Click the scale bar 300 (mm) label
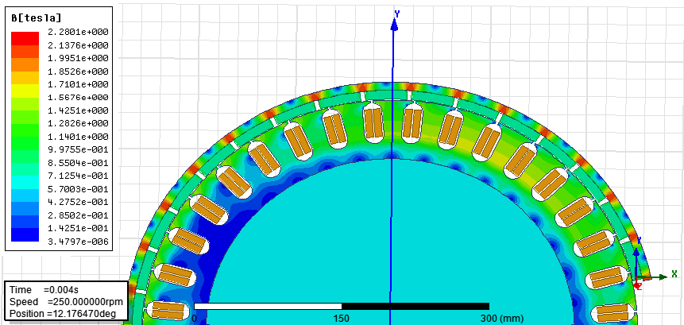 [501, 319]
